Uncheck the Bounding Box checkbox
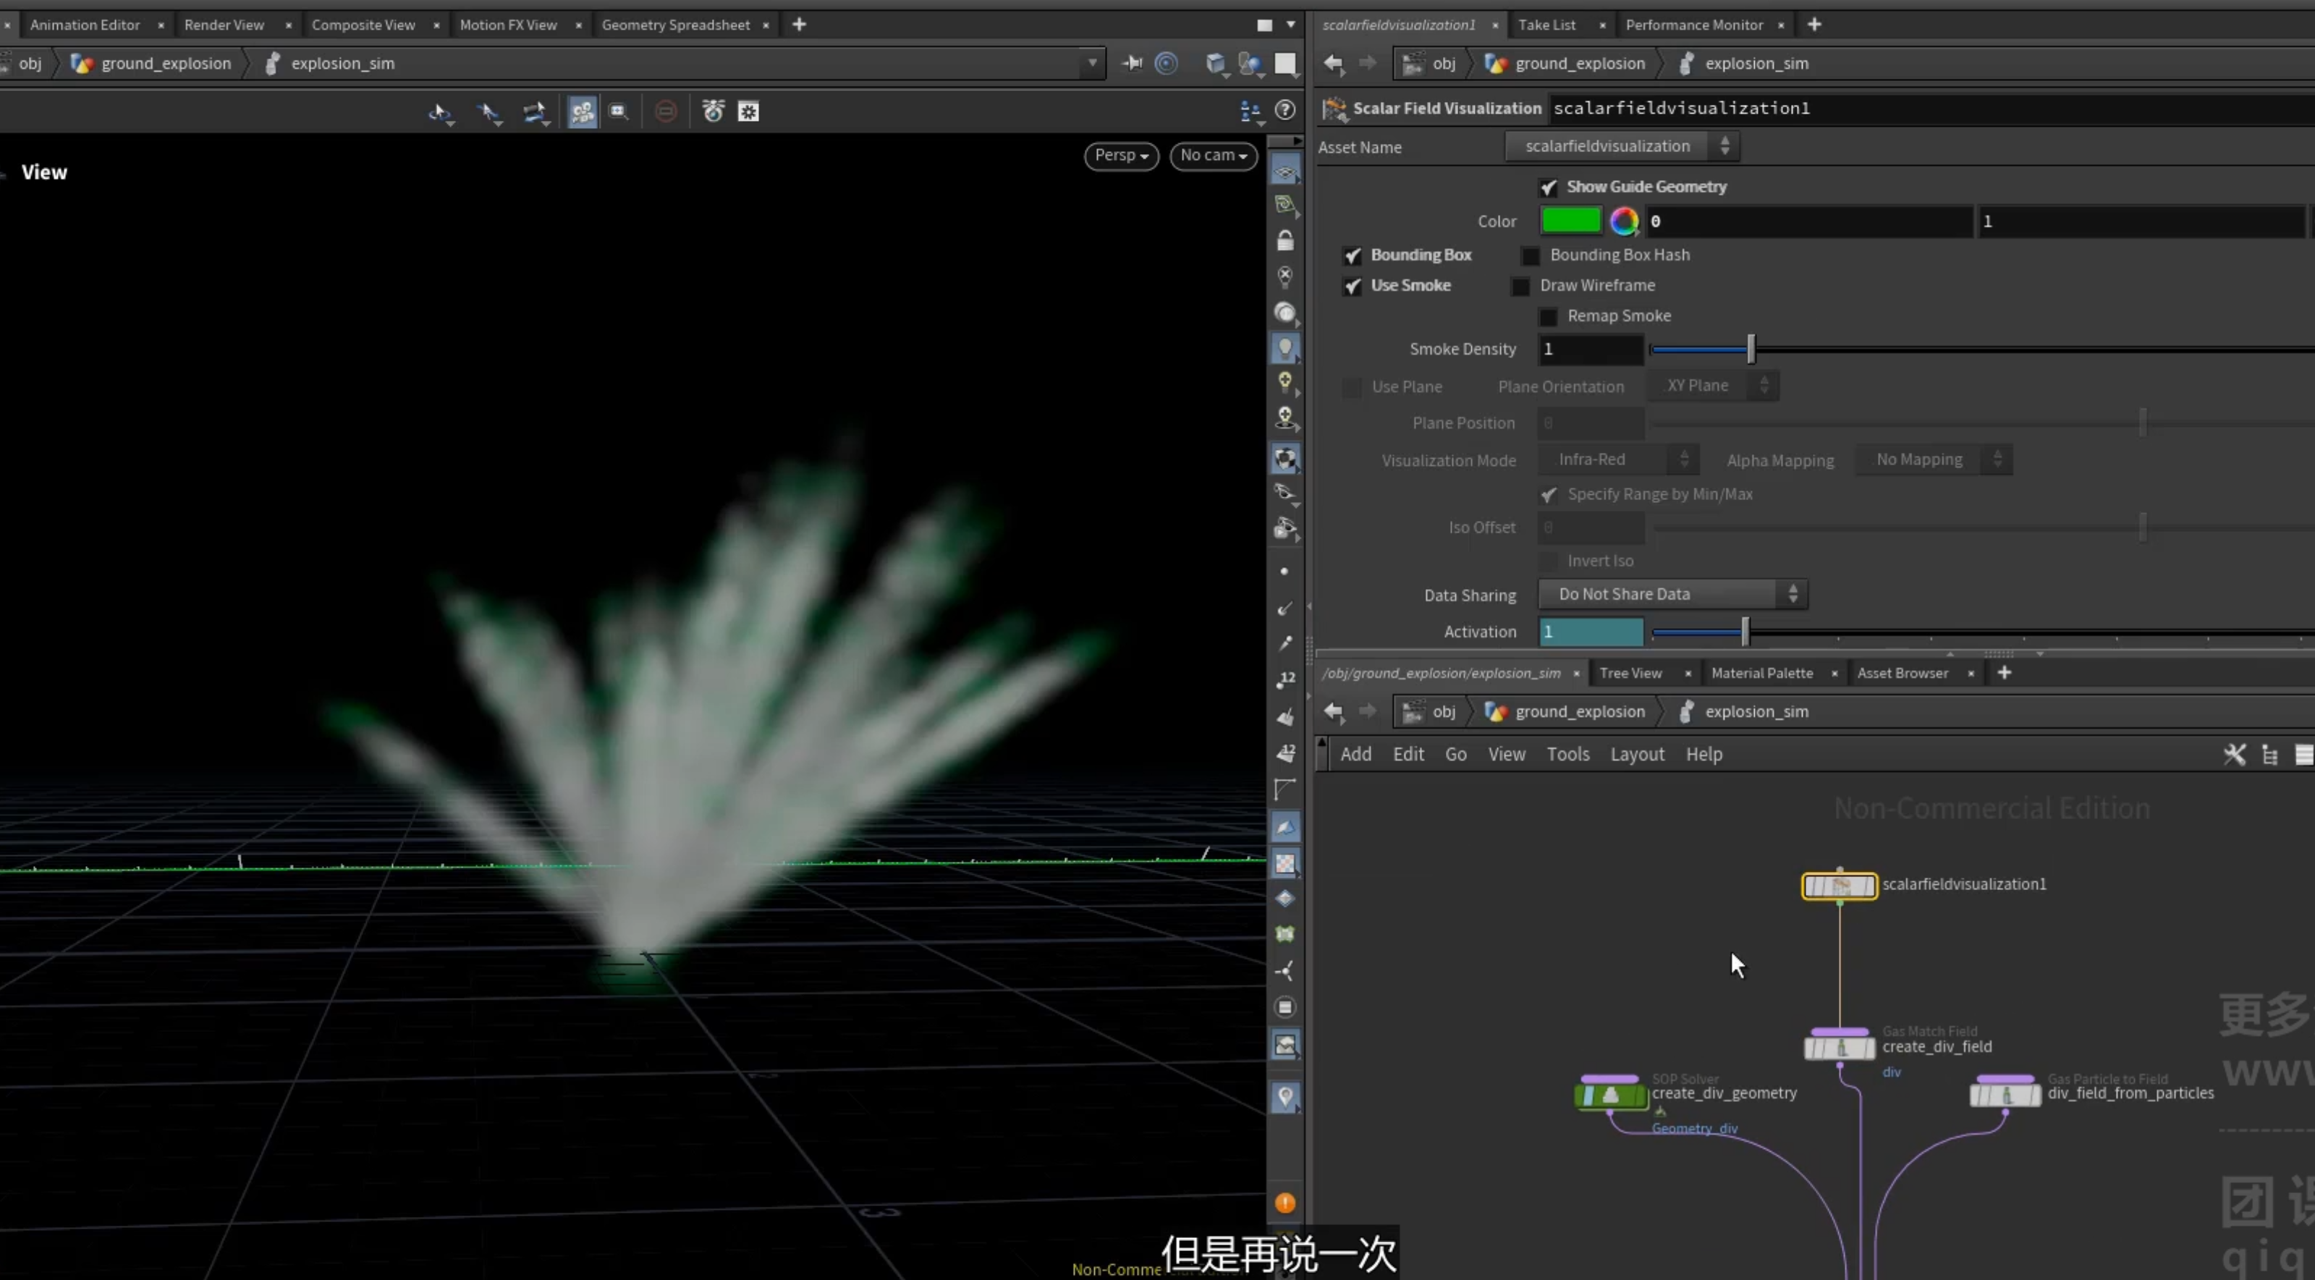Image resolution: width=2315 pixels, height=1280 pixels. pyautogui.click(x=1353, y=256)
